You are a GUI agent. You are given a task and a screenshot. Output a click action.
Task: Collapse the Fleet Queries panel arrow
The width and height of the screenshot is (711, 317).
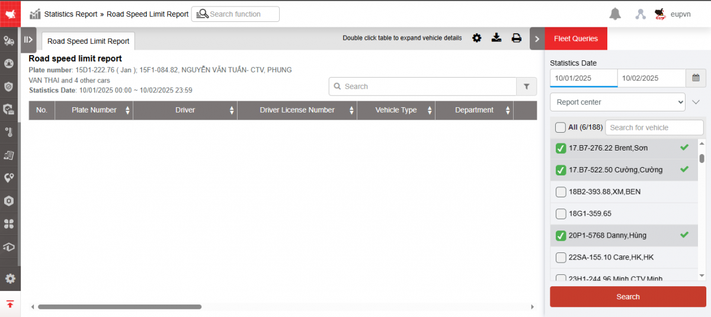click(537, 39)
